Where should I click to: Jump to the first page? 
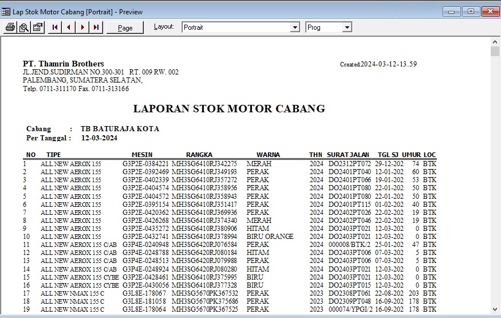(55, 27)
